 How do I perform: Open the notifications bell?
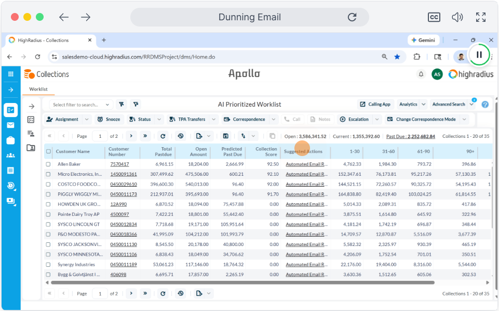pos(421,74)
